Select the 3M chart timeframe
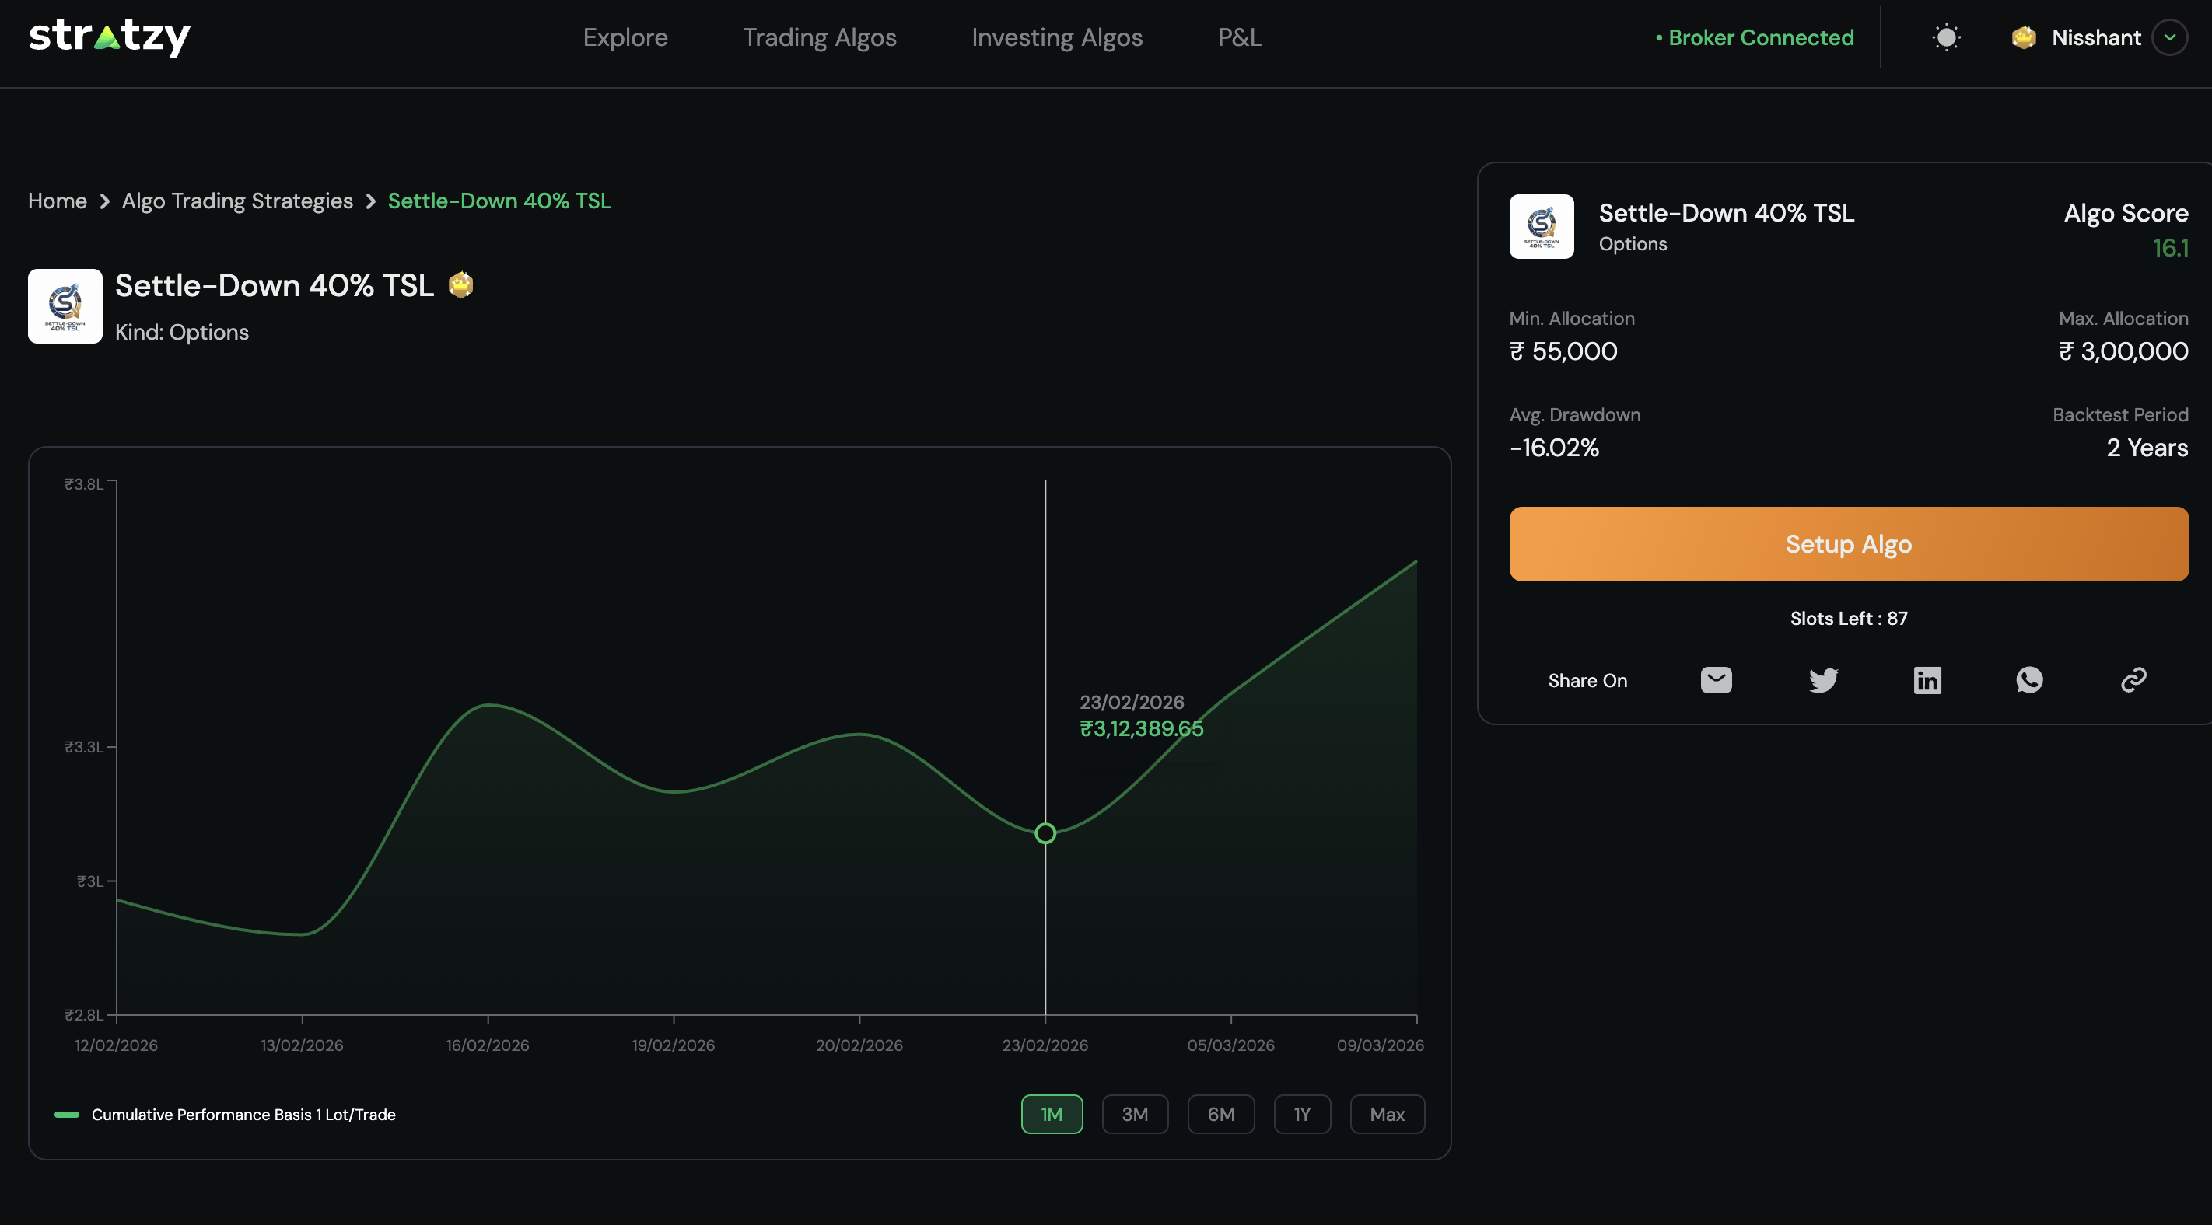Image resolution: width=2212 pixels, height=1225 pixels. (1136, 1113)
